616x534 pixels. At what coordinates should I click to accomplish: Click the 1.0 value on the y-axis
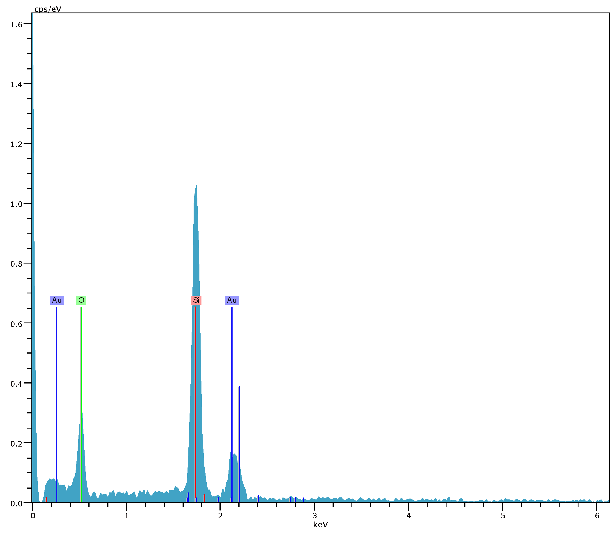pyautogui.click(x=16, y=204)
